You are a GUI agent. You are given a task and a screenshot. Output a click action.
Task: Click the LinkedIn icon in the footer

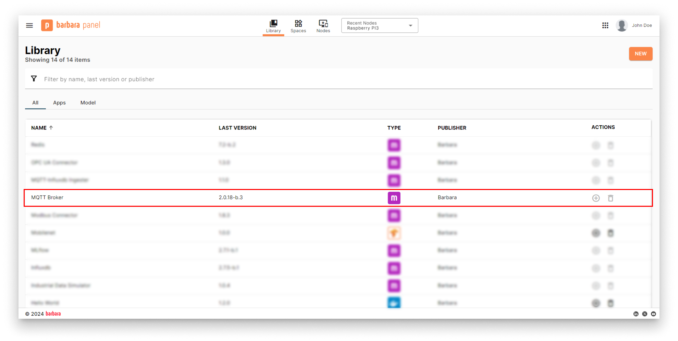tap(636, 314)
